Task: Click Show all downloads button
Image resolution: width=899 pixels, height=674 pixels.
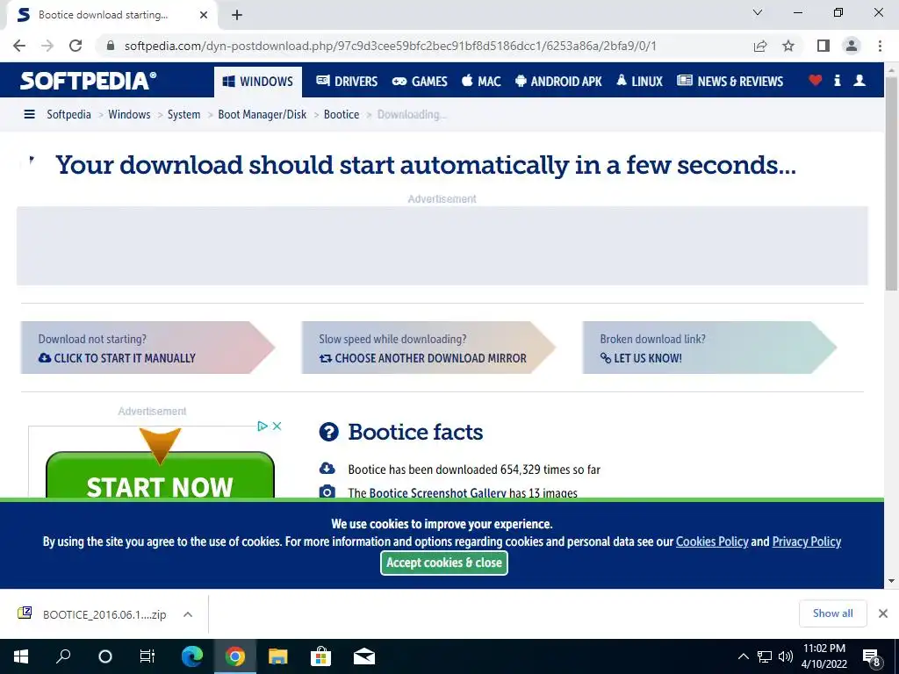Action: tap(832, 613)
